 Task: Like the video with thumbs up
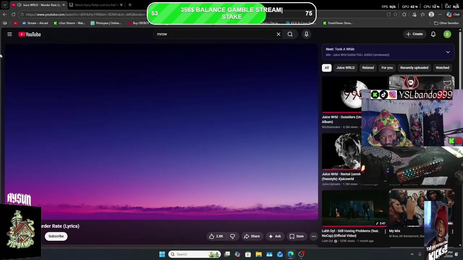coord(216,236)
